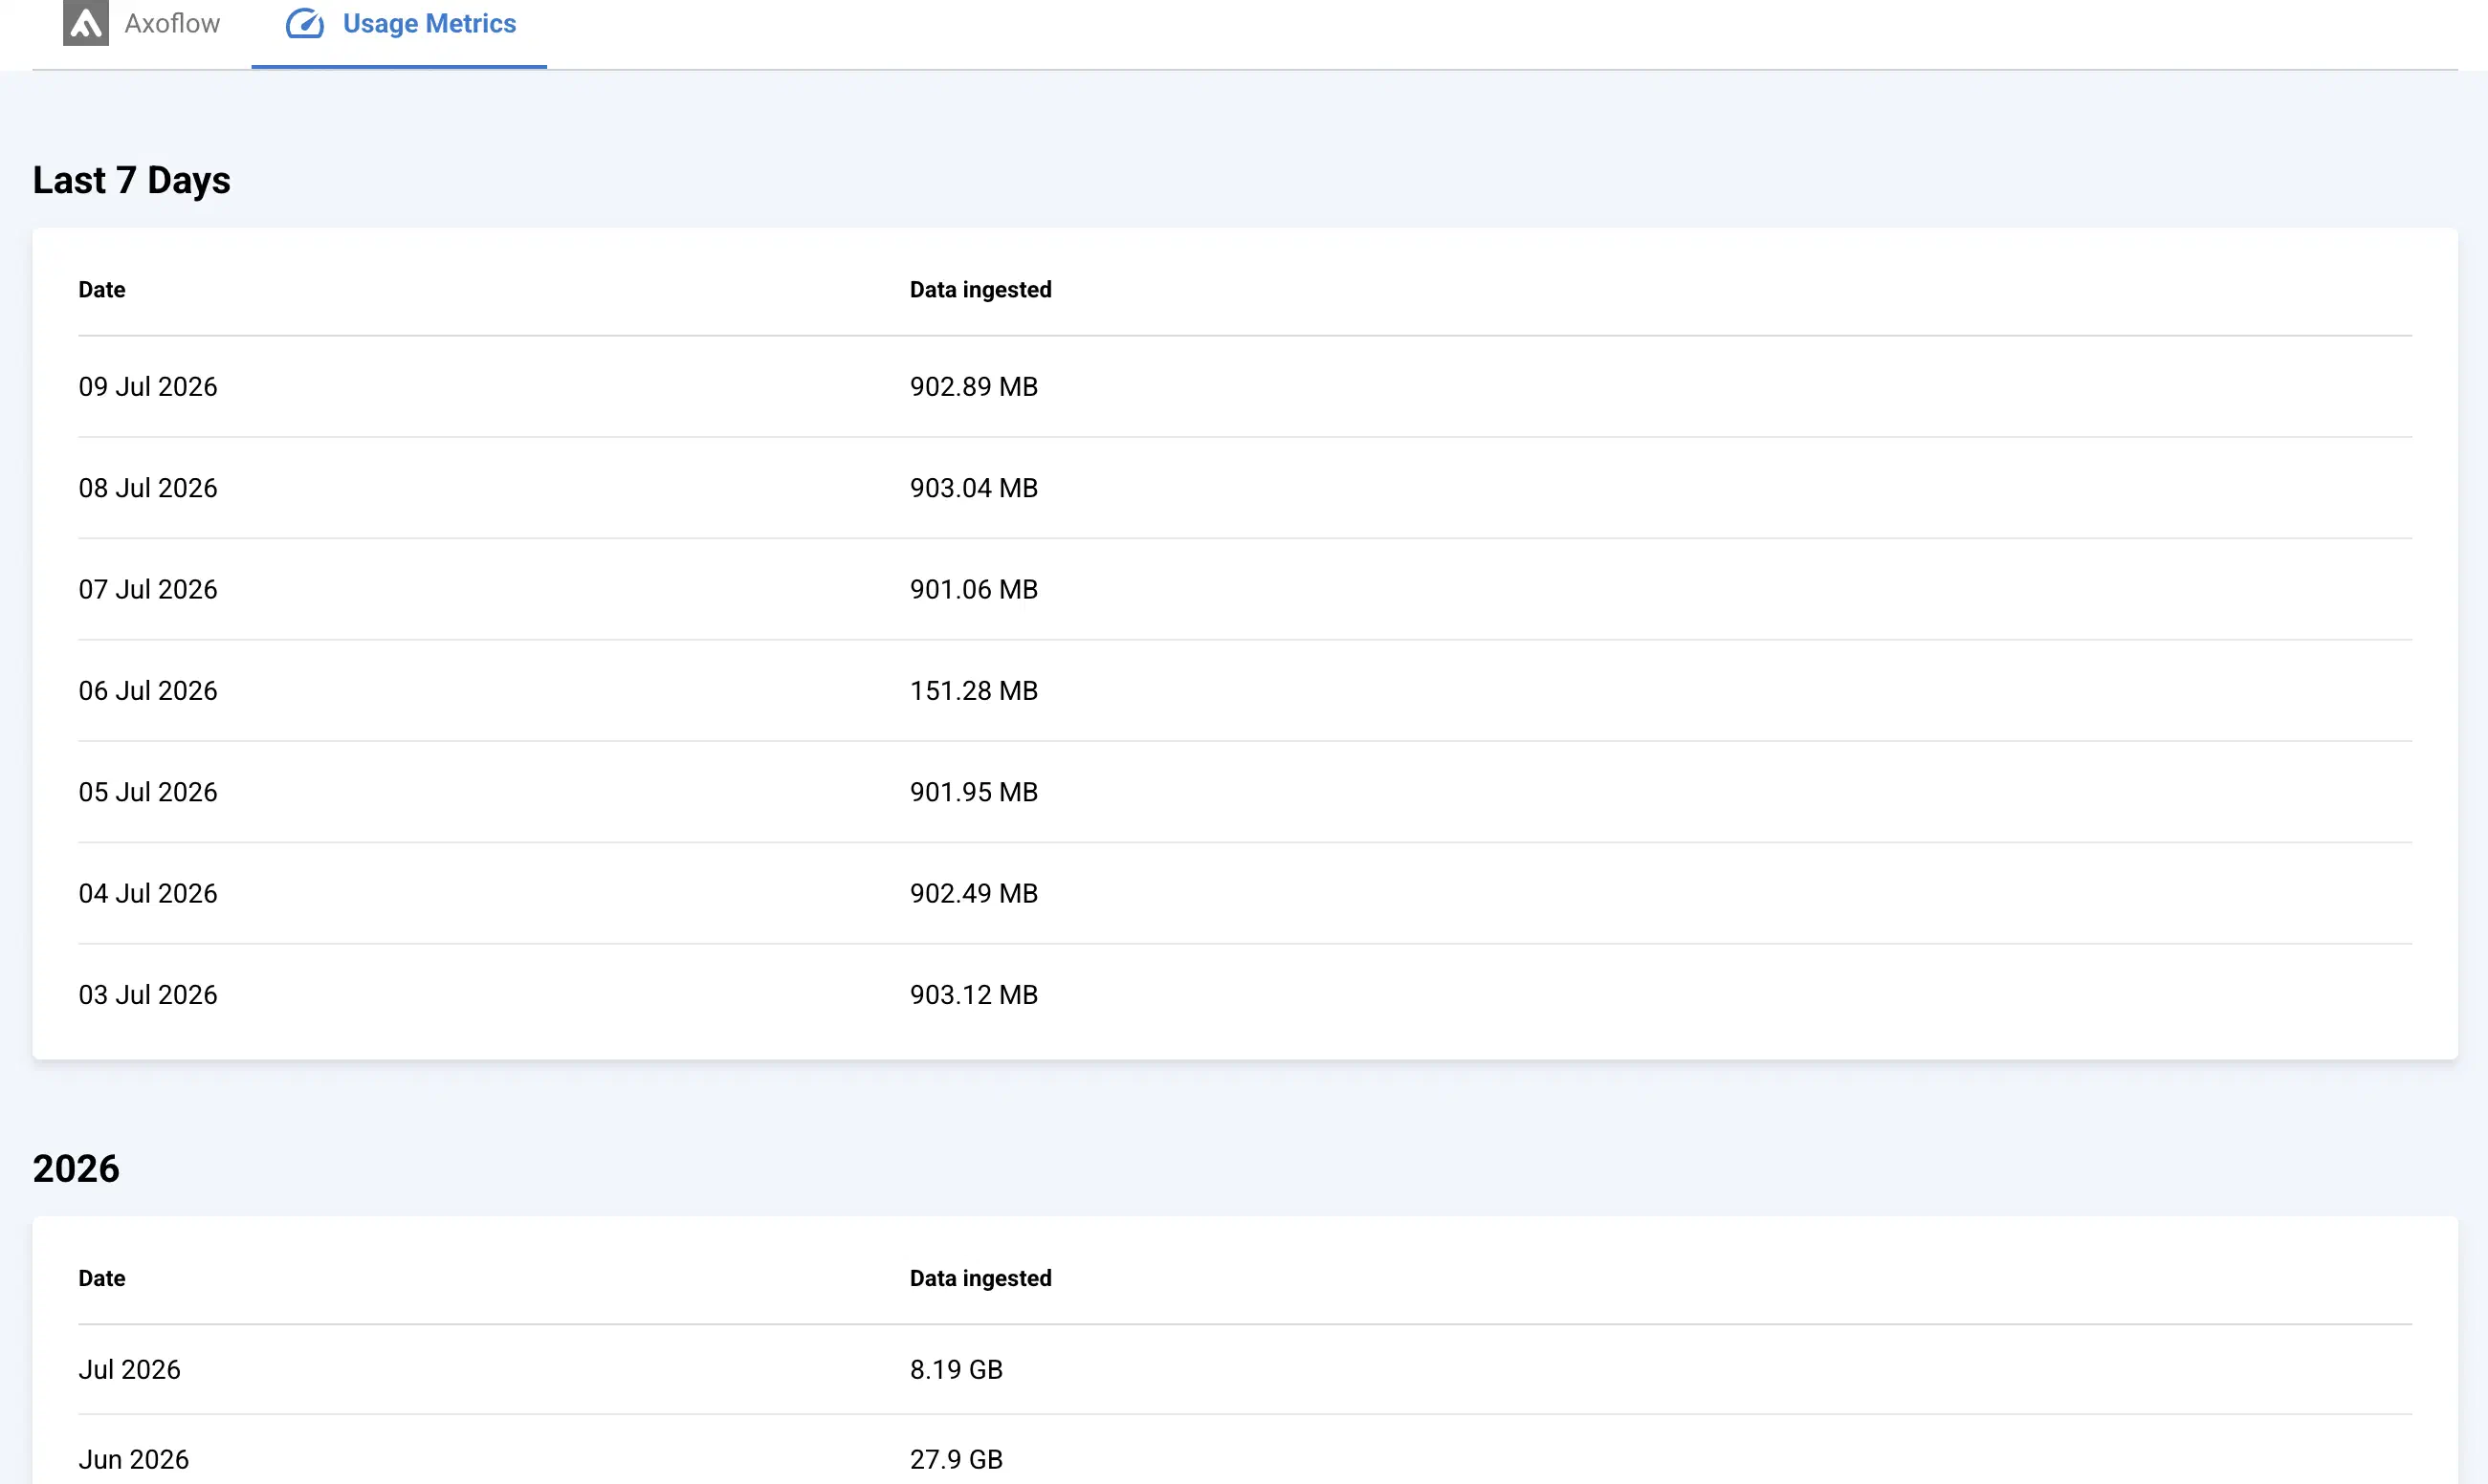2488x1484 pixels.
Task: Select the 06 Jul 2026 date cell
Action: [x=148, y=691]
